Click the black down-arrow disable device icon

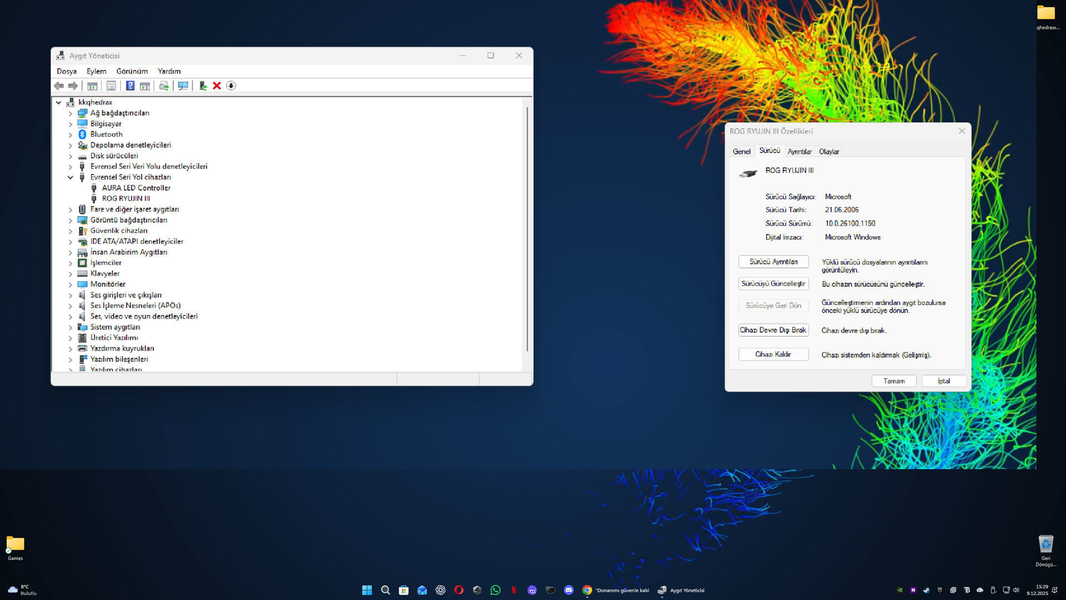pyautogui.click(x=231, y=86)
